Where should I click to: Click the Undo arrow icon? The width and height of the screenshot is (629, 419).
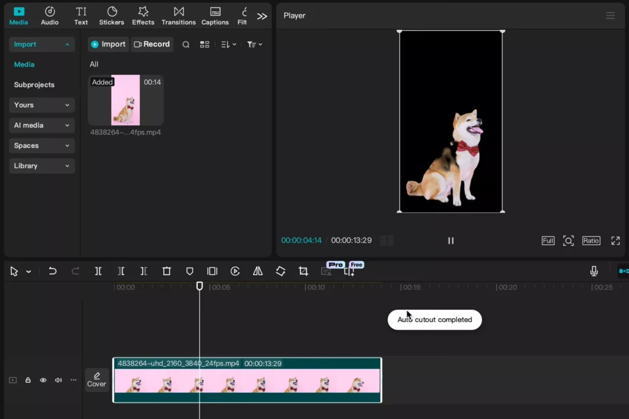click(53, 271)
